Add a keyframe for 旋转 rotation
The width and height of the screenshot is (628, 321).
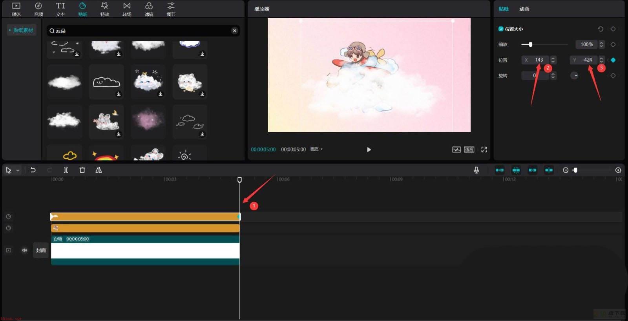613,75
